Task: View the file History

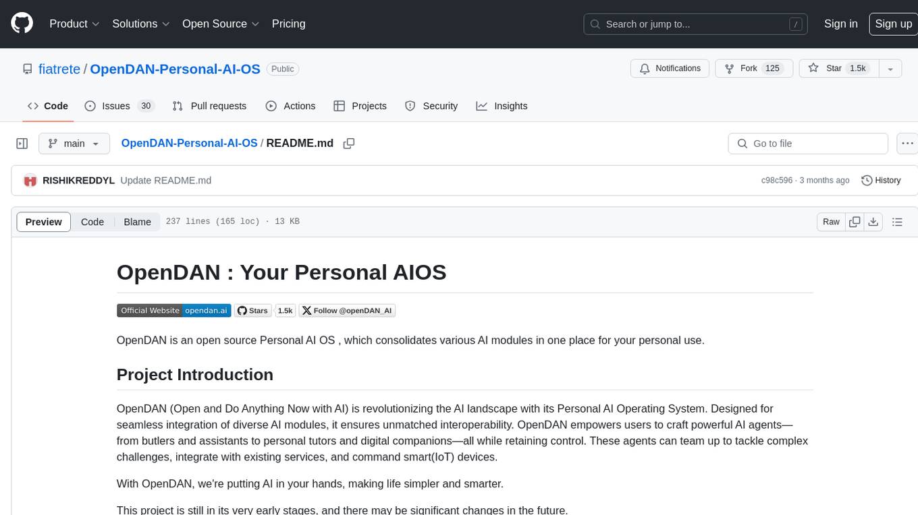Action: point(881,181)
